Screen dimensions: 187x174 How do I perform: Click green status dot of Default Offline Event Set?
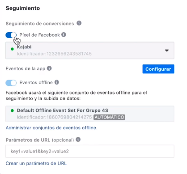pos(12,110)
